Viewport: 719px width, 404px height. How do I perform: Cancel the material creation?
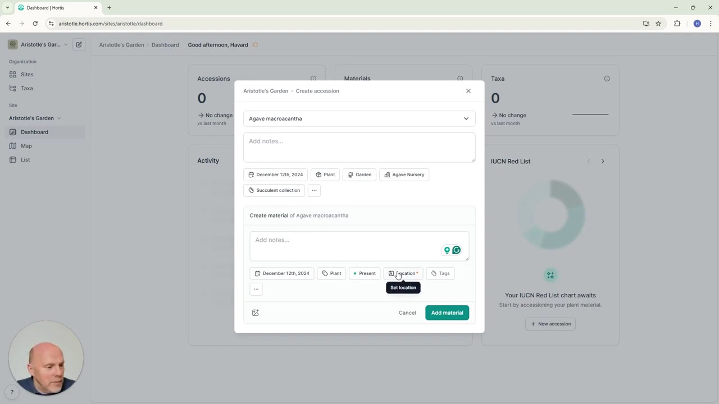[x=407, y=313]
